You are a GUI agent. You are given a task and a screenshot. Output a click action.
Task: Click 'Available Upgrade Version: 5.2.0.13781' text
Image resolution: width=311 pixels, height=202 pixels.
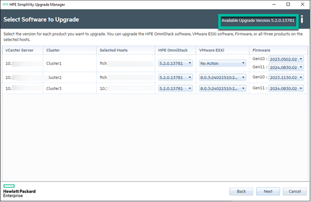tap(258, 20)
